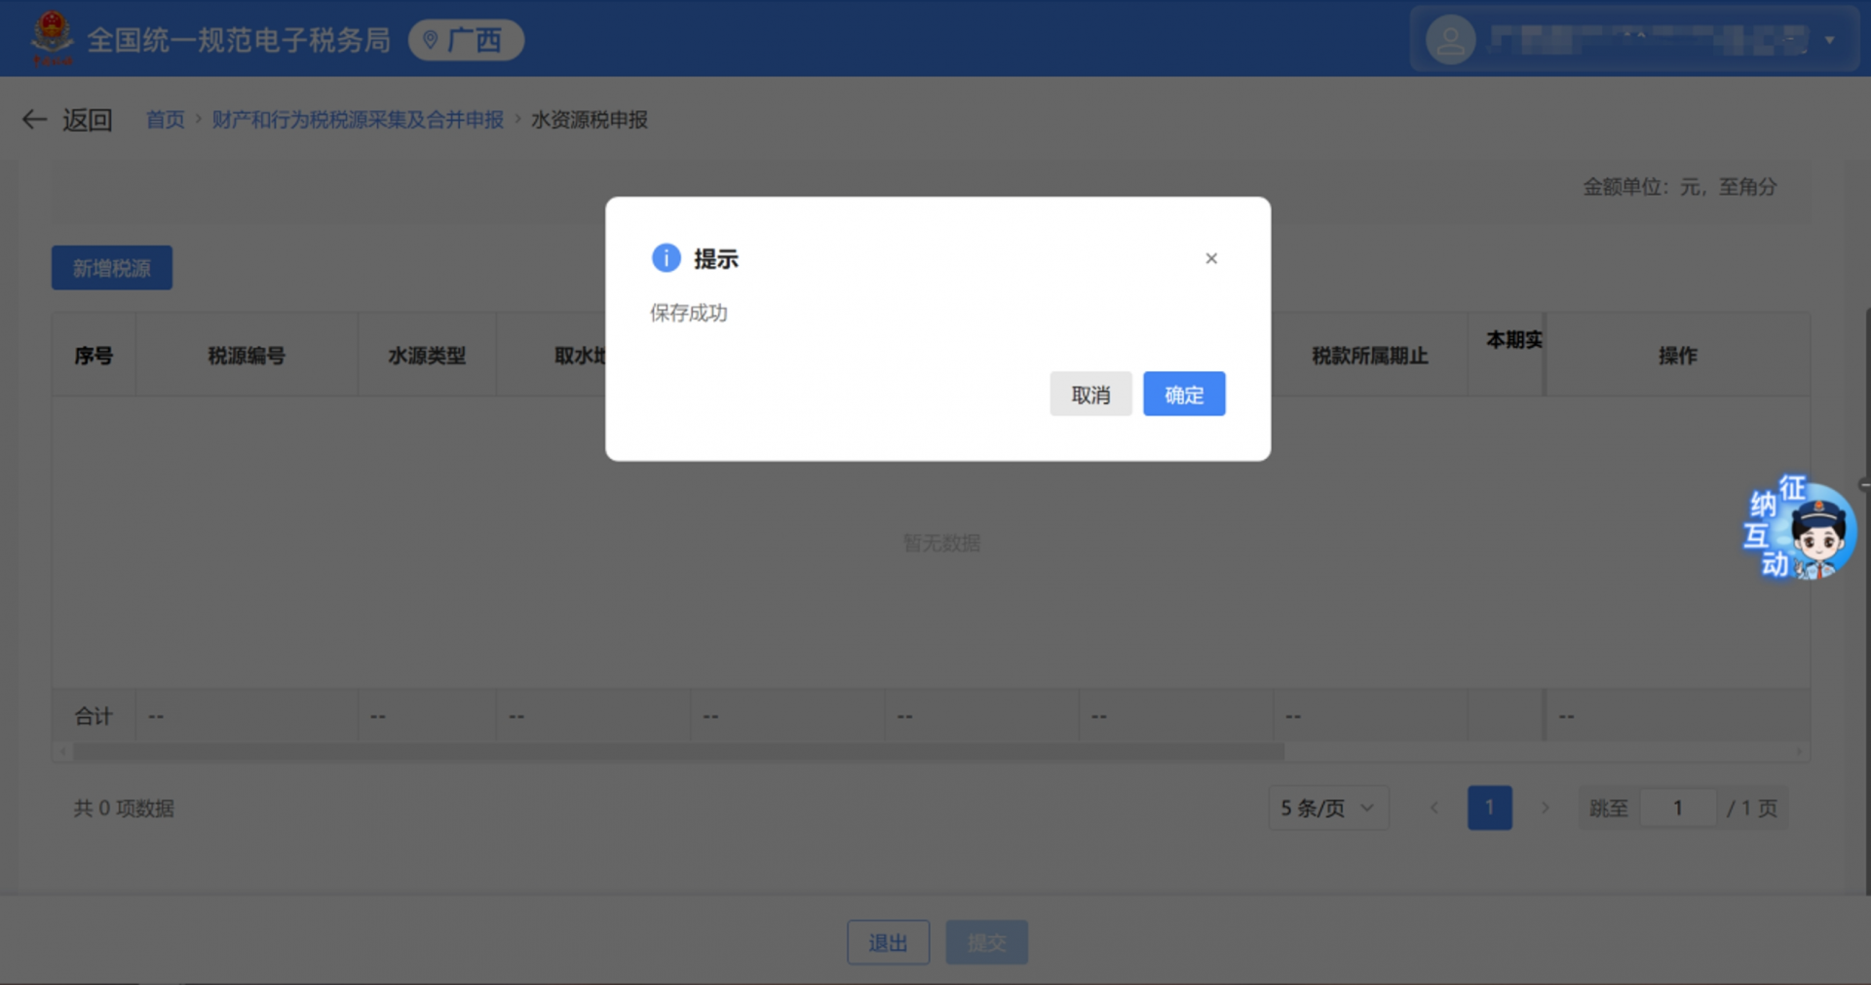Click the 广西 location badge
Viewport: 1871px width, 985px height.
click(x=466, y=40)
